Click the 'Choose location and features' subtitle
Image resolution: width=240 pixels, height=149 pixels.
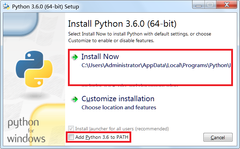pos(119,108)
